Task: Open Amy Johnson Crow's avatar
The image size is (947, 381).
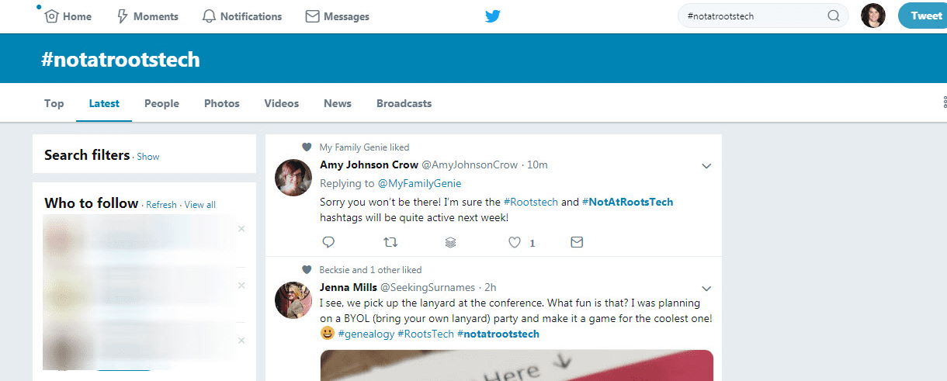Action: 293,178
